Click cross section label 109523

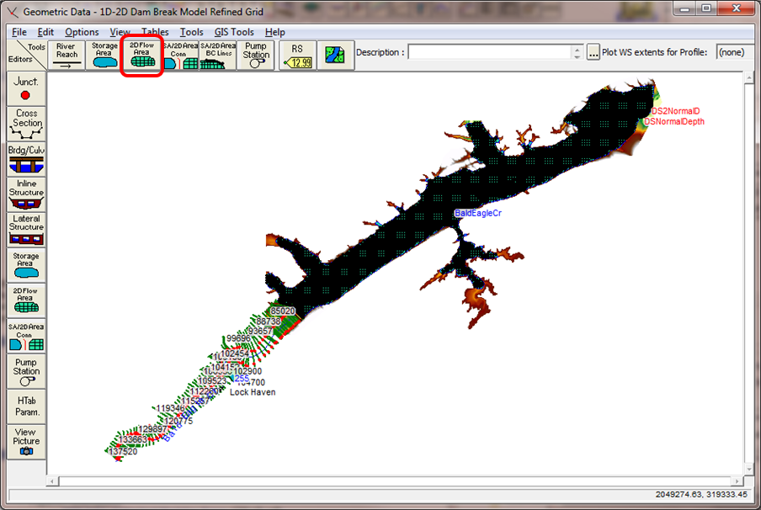point(212,381)
